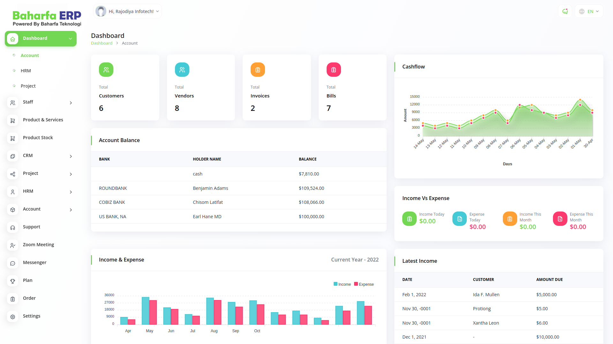Viewport: 613px width, 344px height.
Task: Toggle the Income legend on the chart
Action: click(342, 284)
